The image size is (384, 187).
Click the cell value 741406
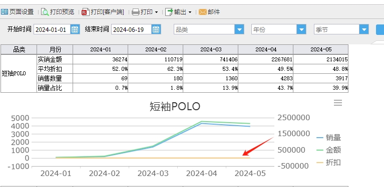point(211,59)
